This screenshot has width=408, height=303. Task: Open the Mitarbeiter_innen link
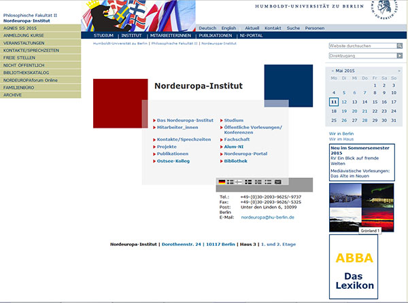pyautogui.click(x=177, y=127)
